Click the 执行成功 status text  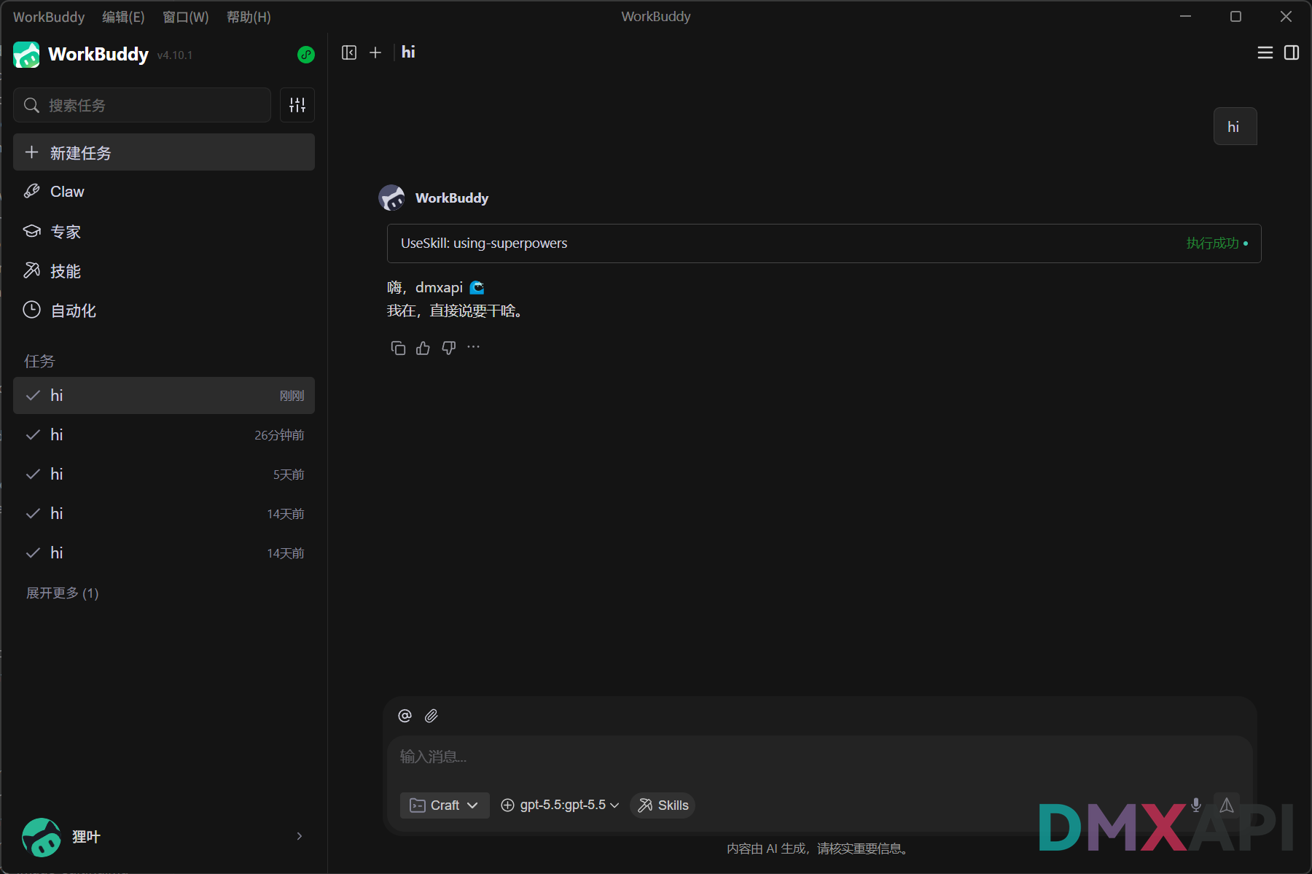[x=1212, y=243]
